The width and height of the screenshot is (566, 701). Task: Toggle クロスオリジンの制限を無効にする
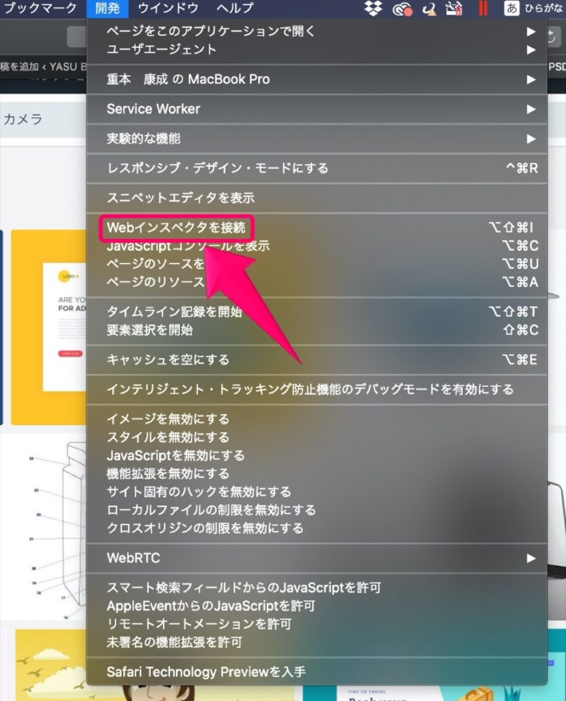point(317,528)
